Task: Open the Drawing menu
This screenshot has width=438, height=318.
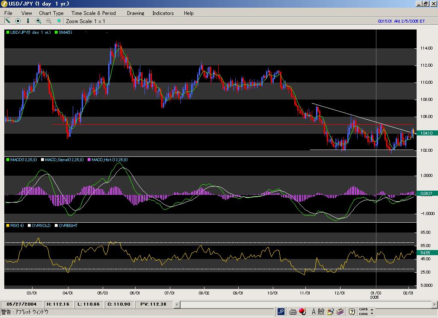Action: pos(136,13)
